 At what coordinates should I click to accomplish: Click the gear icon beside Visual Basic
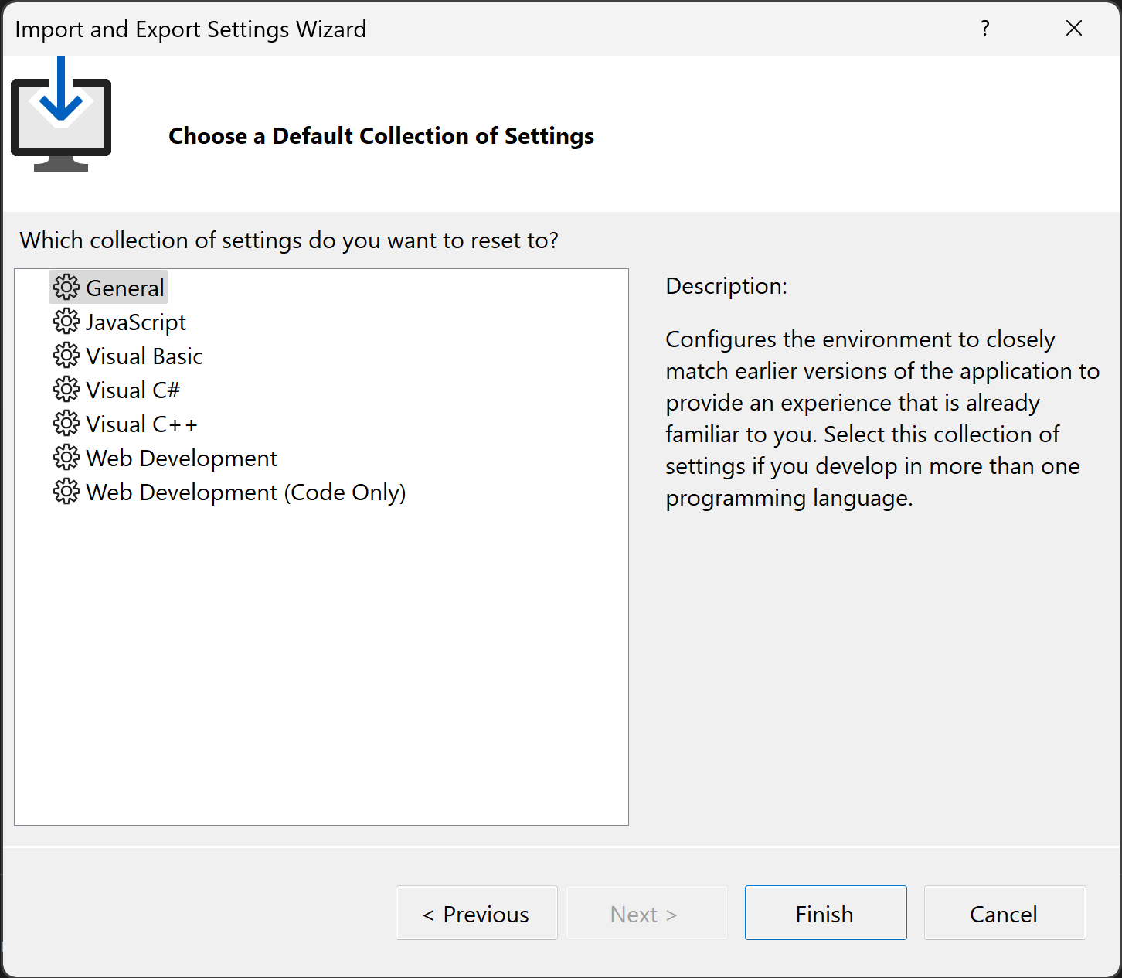coord(66,355)
